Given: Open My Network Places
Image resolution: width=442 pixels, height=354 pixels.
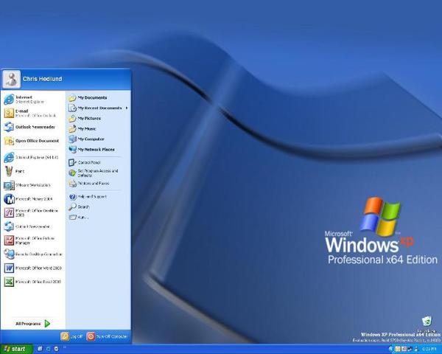Looking at the screenshot, I should [x=98, y=150].
